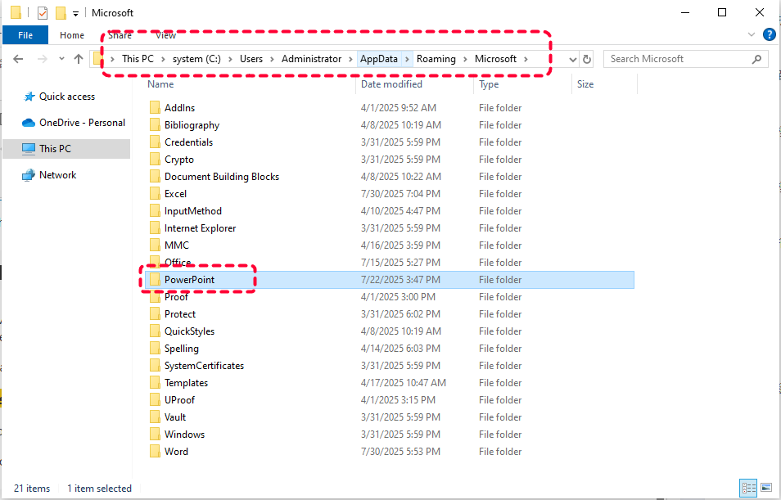This screenshot has width=781, height=500.
Task: Select the Bibliography folder icon
Action: tap(155, 125)
